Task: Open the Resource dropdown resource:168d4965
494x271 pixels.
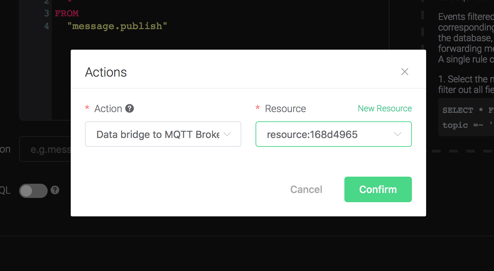Action: pyautogui.click(x=334, y=134)
